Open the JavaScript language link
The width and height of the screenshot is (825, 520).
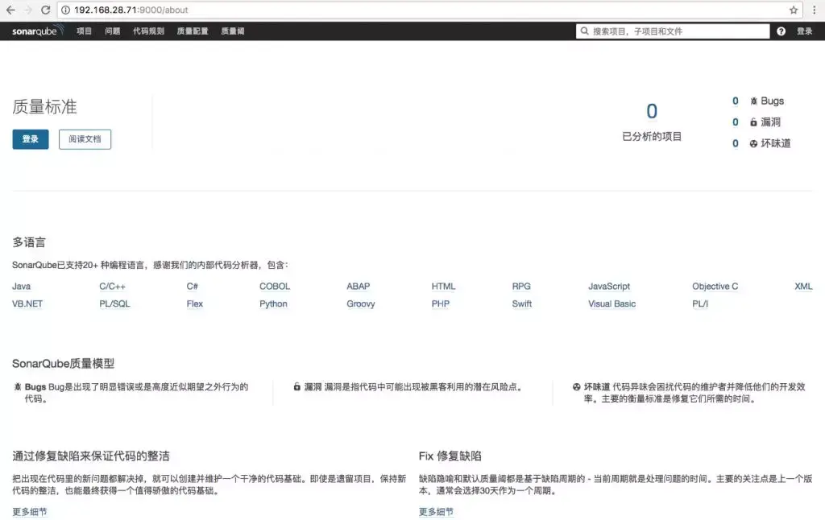[x=609, y=287]
